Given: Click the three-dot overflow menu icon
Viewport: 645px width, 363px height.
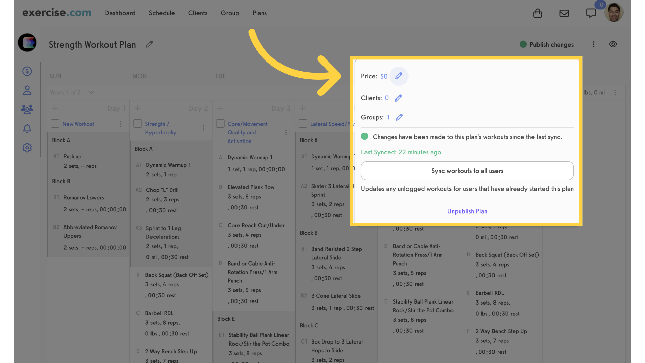Looking at the screenshot, I should tap(594, 44).
